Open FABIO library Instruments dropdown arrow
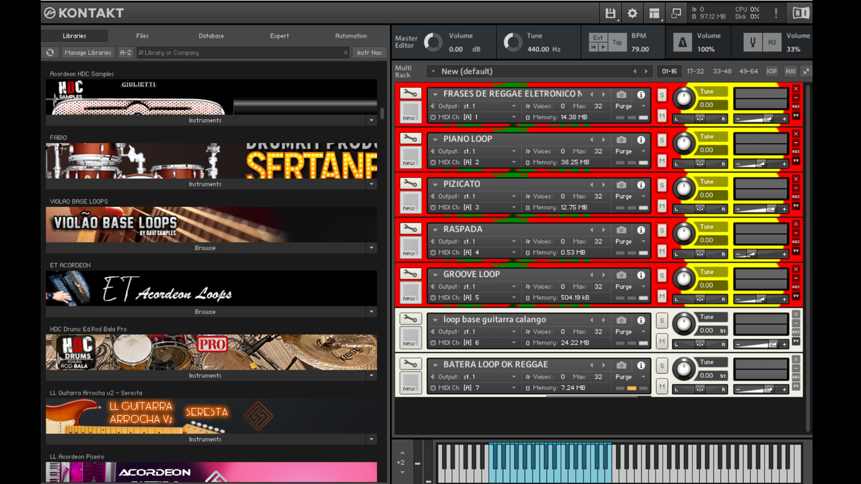 tap(371, 184)
